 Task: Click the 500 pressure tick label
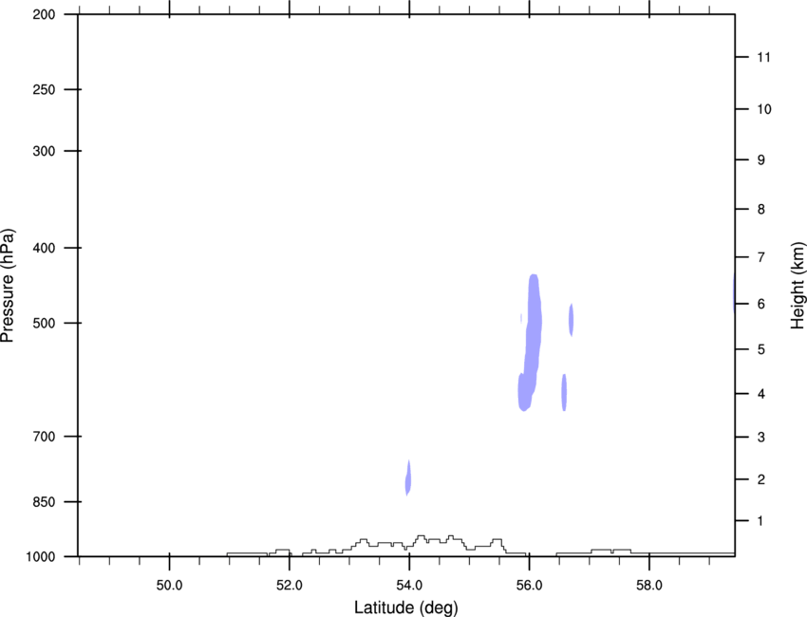tap(44, 324)
